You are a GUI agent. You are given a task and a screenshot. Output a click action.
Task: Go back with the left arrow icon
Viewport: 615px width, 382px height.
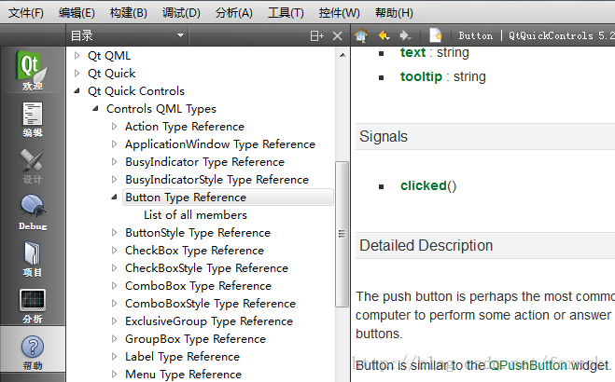click(x=384, y=35)
